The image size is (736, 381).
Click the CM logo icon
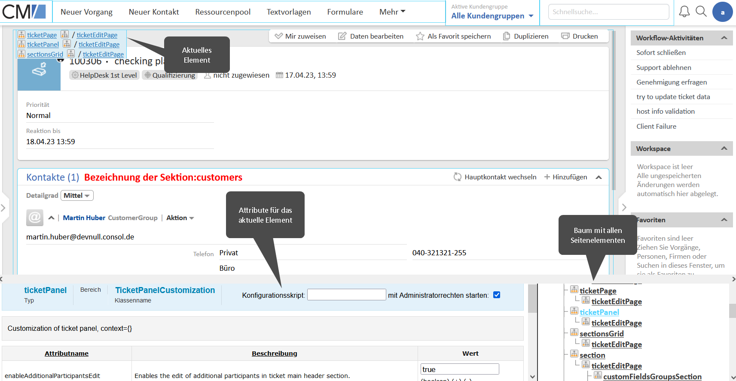point(24,12)
